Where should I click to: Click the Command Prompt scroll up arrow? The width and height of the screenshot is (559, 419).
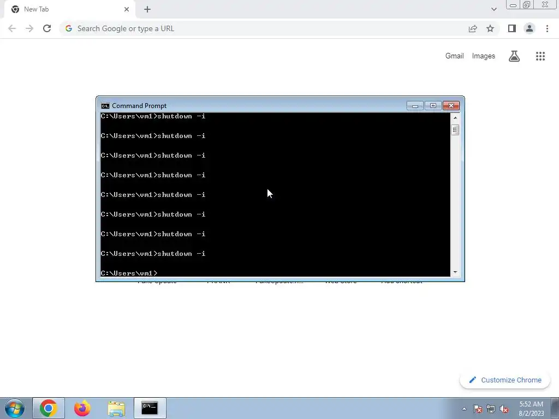455,118
